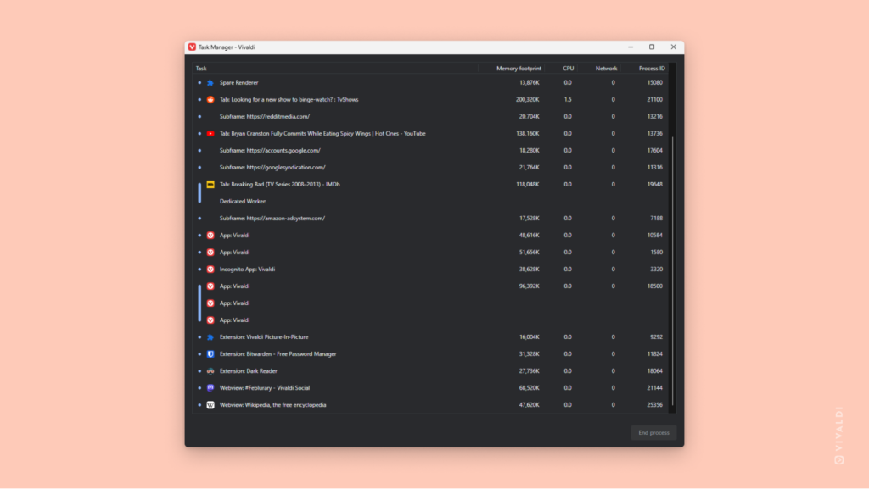The width and height of the screenshot is (869, 489).
Task: Click process ID 7188
Action: 656,219
